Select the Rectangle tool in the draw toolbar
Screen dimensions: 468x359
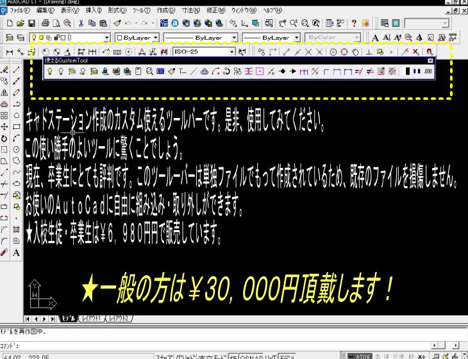(17, 127)
